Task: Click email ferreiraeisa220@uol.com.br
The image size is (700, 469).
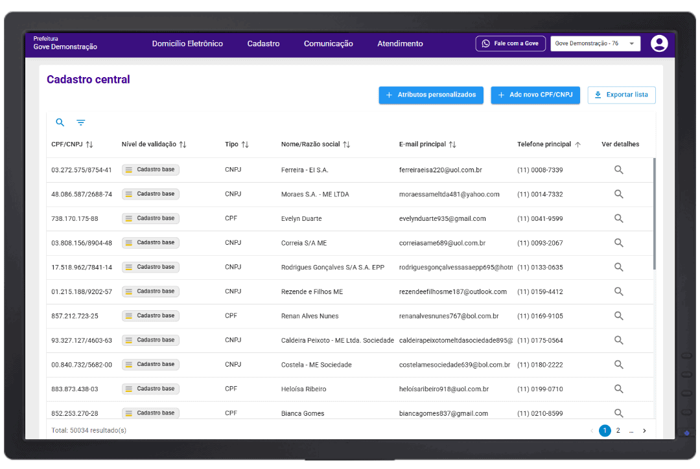Action: coord(441,170)
